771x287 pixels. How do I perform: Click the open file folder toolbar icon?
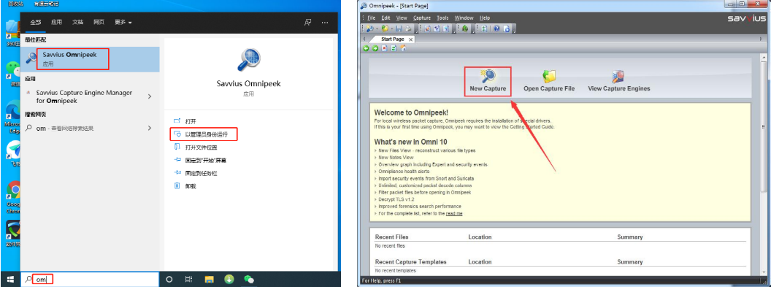[385, 28]
